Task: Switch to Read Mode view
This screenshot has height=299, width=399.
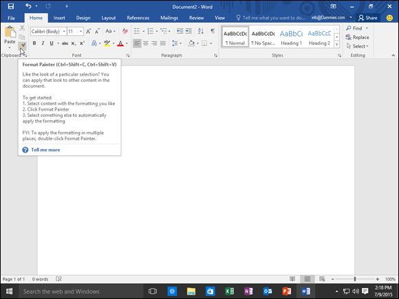Action: (x=292, y=279)
